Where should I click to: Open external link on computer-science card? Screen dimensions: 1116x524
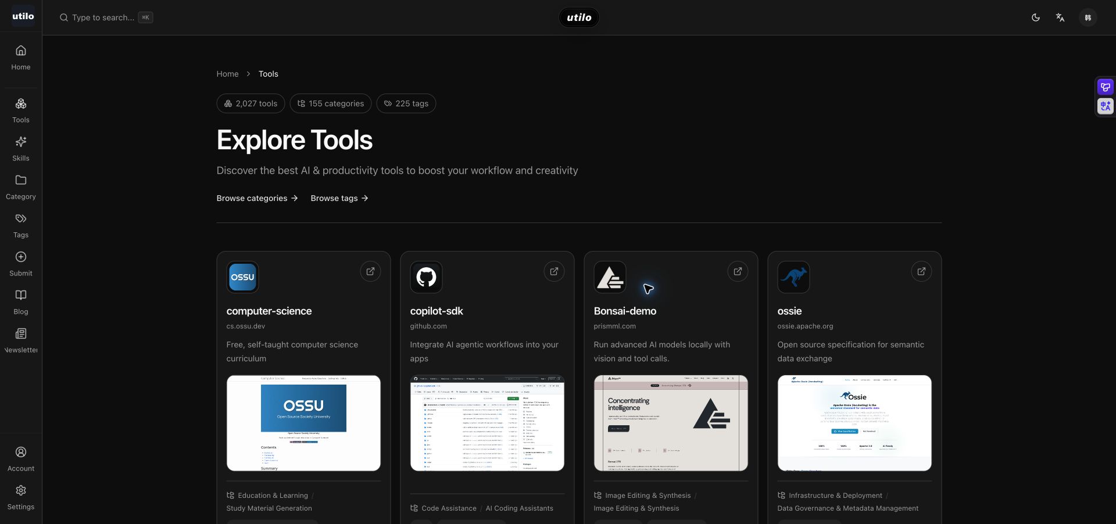(370, 271)
